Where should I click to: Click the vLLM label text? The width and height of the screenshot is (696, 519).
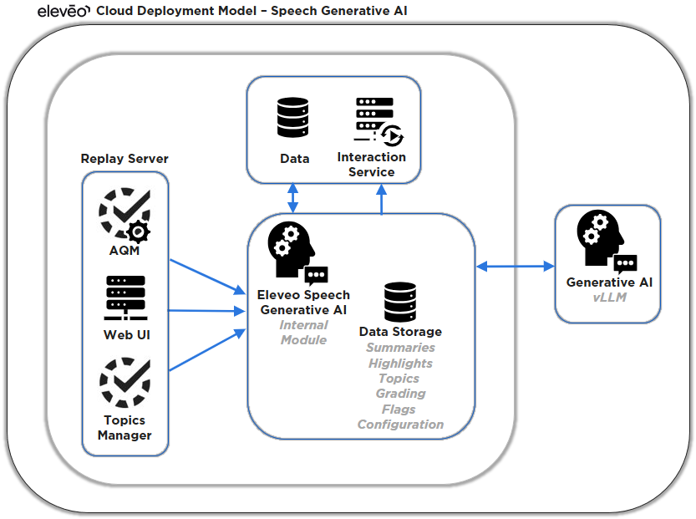609,298
